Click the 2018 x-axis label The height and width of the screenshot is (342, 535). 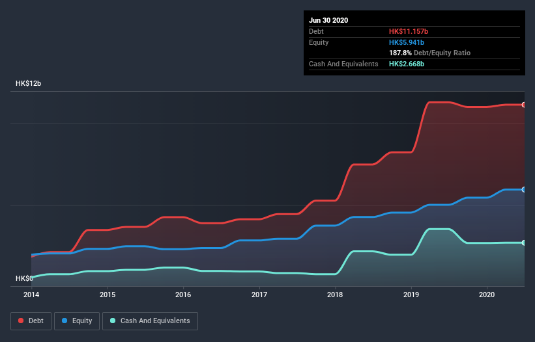tap(335, 295)
